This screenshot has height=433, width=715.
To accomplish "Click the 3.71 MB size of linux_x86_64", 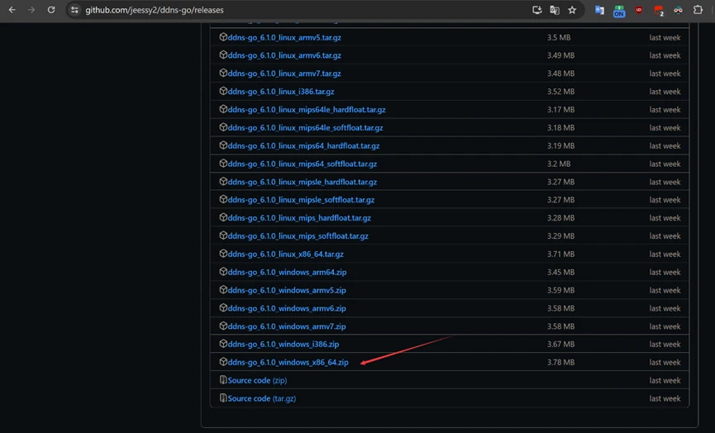I will pyautogui.click(x=561, y=254).
